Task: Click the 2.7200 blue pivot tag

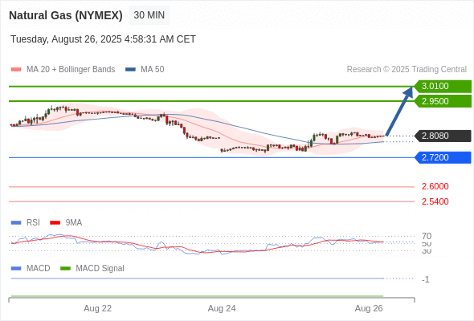Action: [443, 157]
